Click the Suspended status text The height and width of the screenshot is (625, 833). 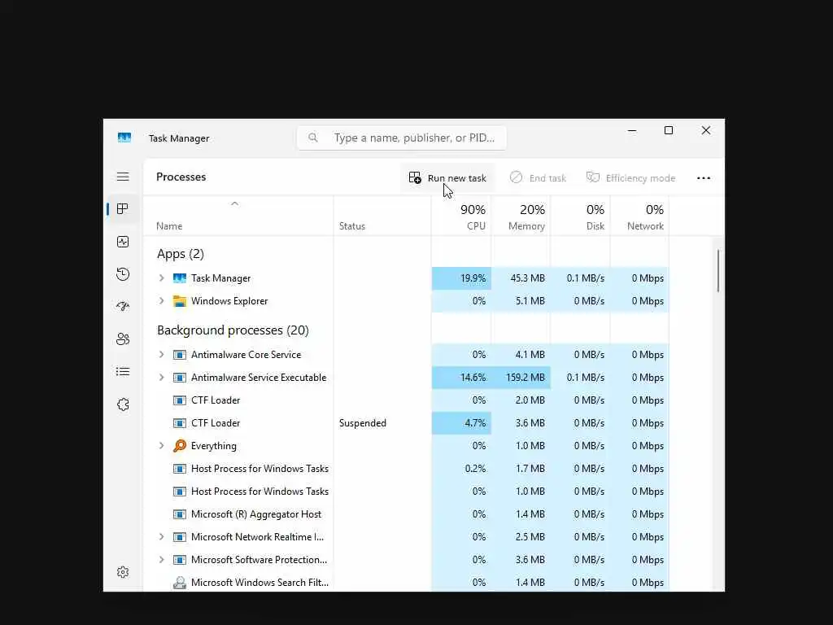tap(362, 423)
